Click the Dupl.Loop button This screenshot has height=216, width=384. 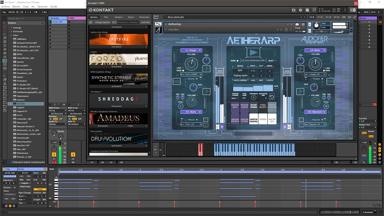[25, 186]
